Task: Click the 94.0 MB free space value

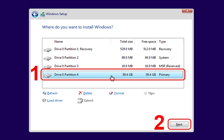Action: 150,58
